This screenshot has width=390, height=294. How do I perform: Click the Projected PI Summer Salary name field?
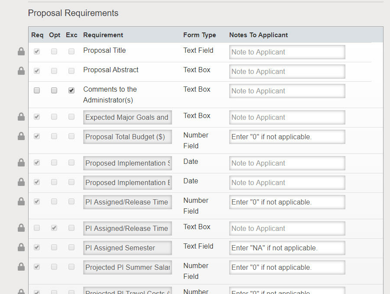[127, 267]
